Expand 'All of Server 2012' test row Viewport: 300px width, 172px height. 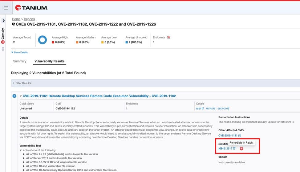pyautogui.click(x=24, y=158)
